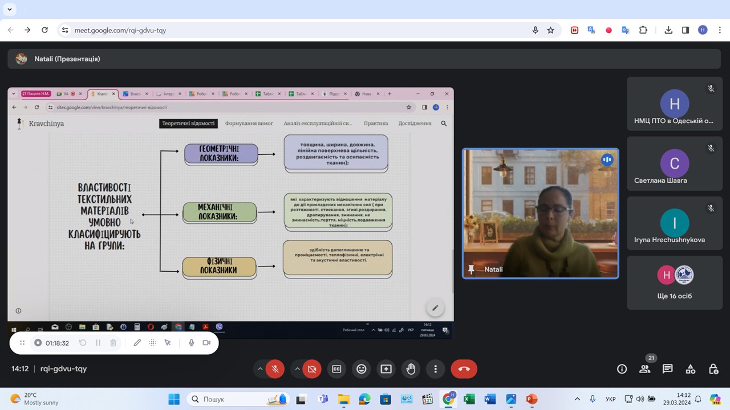Turn on the camera in Meet
Viewport: 730px width, 410px height.
[312, 369]
